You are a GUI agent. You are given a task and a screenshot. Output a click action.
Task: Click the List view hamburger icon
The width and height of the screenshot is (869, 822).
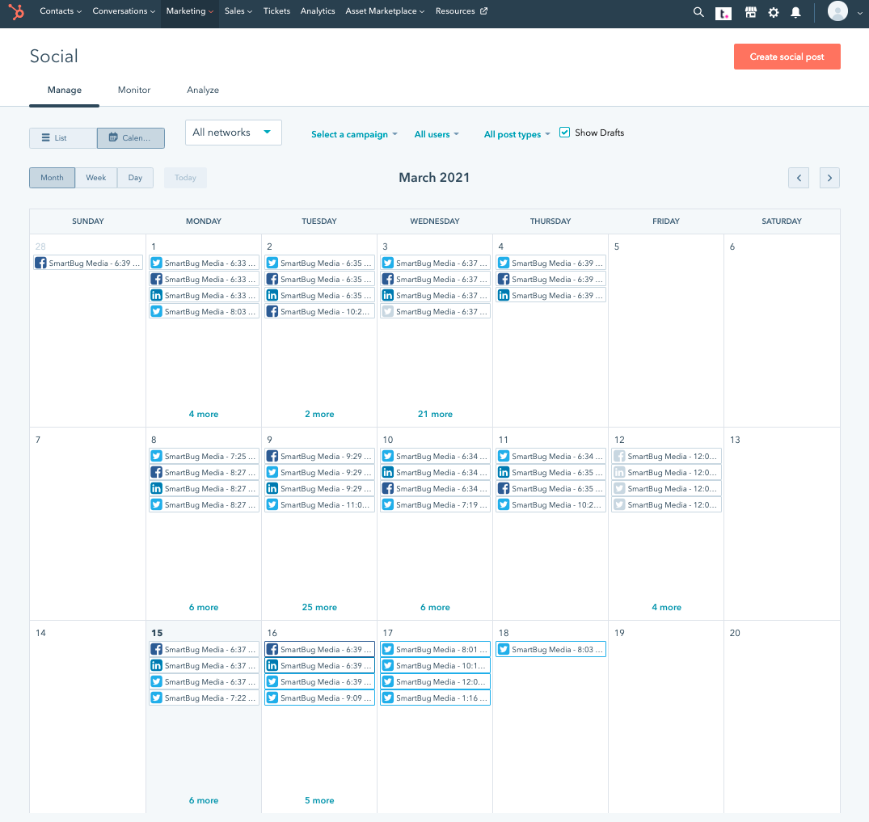coord(46,137)
